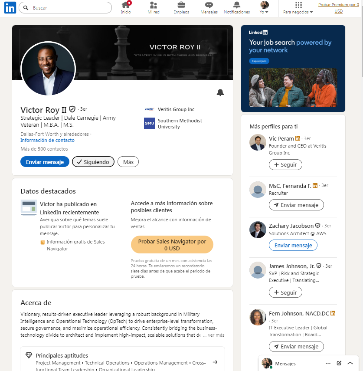
Task: Expand the Mensajes chat panel chevron
Action: click(x=350, y=363)
